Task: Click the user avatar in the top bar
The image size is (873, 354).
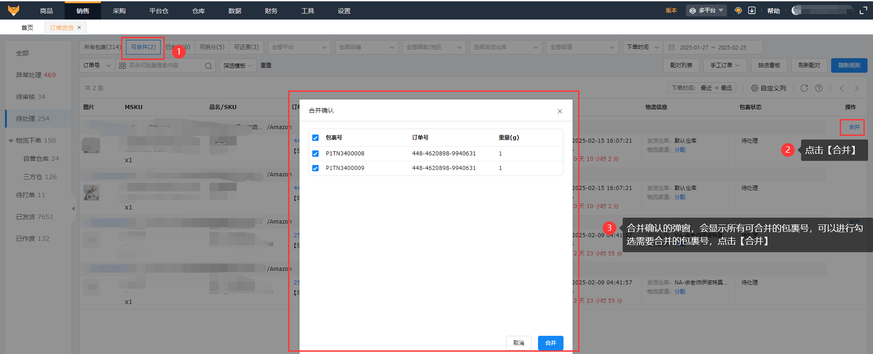Action: tap(797, 10)
